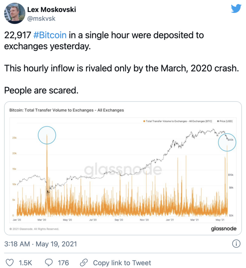Click the circled March 2020 spike annotation

pos(47,135)
